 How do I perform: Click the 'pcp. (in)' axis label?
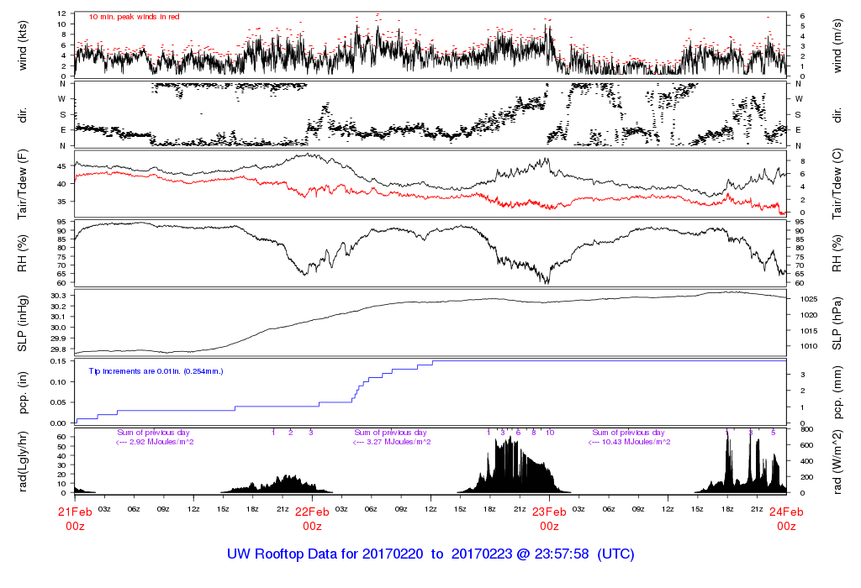(23, 393)
